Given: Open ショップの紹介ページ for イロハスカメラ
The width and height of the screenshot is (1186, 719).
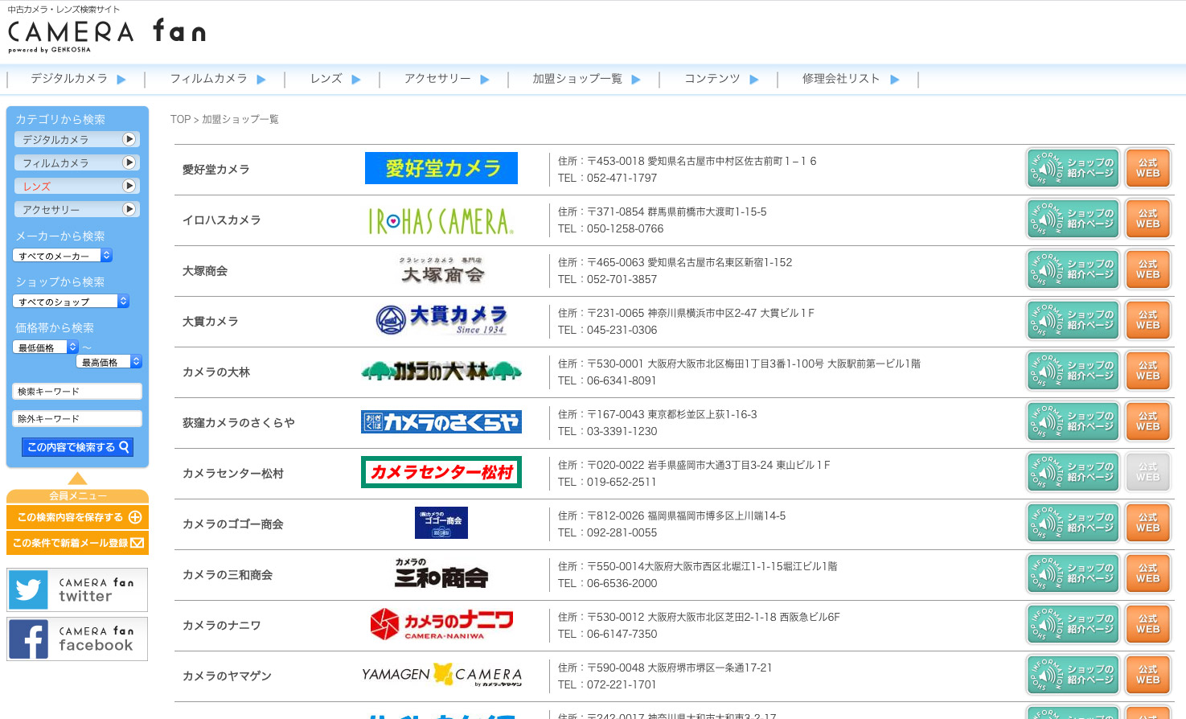Looking at the screenshot, I should point(1073,219).
